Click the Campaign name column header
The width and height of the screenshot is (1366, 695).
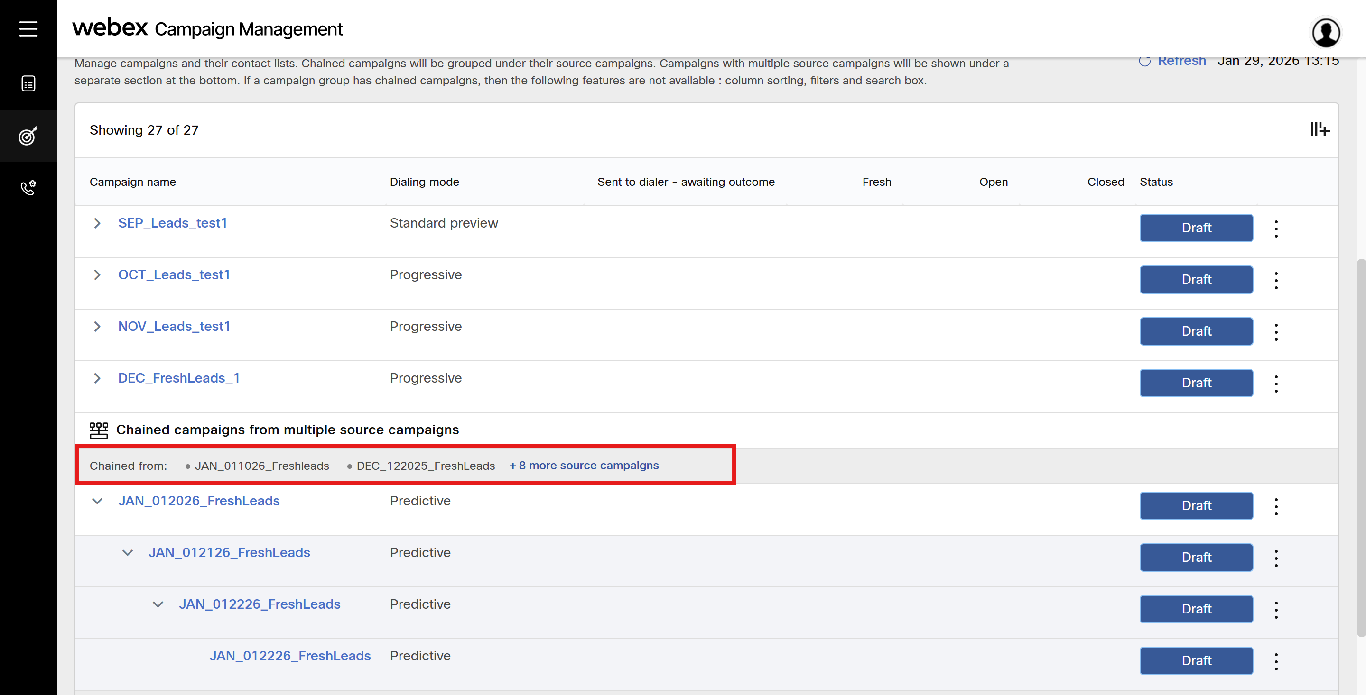pos(132,182)
